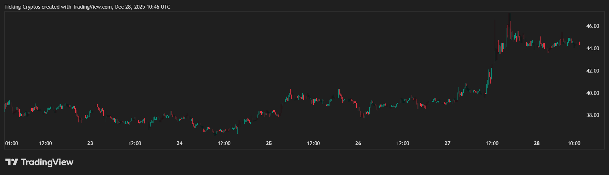Click the 38.00 price axis label
609x175 pixels.
click(592, 115)
